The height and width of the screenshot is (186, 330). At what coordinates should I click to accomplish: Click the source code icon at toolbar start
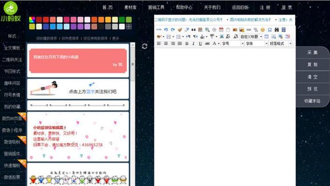159,30
